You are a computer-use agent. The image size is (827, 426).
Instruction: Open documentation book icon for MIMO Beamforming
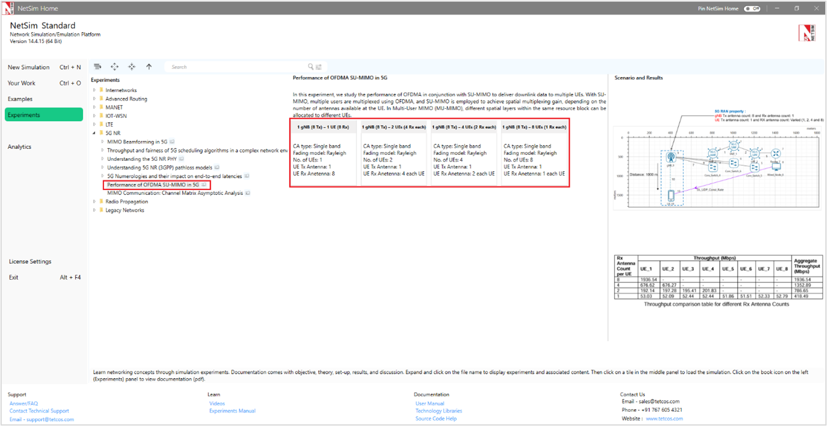point(172,142)
